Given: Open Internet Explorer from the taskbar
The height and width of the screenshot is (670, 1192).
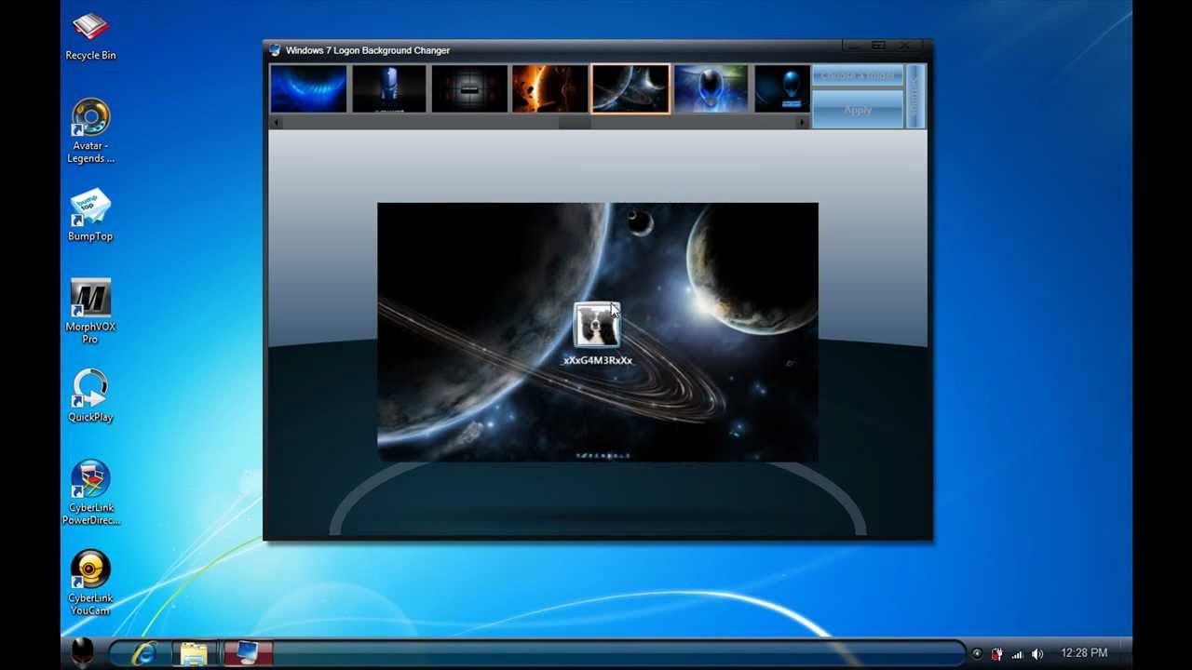Looking at the screenshot, I should coord(144,653).
